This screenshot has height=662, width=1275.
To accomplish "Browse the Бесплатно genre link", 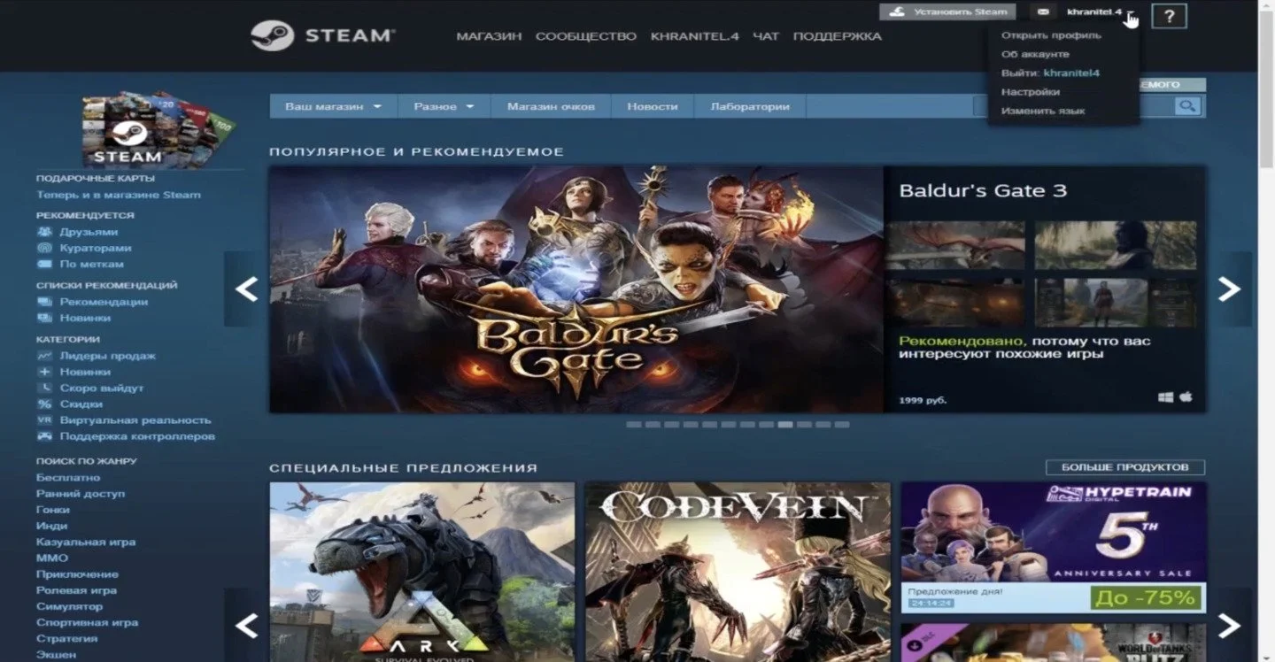I will point(68,477).
